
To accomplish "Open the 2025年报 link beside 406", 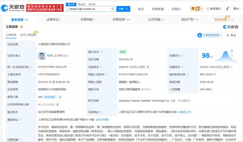I will 50,97.
